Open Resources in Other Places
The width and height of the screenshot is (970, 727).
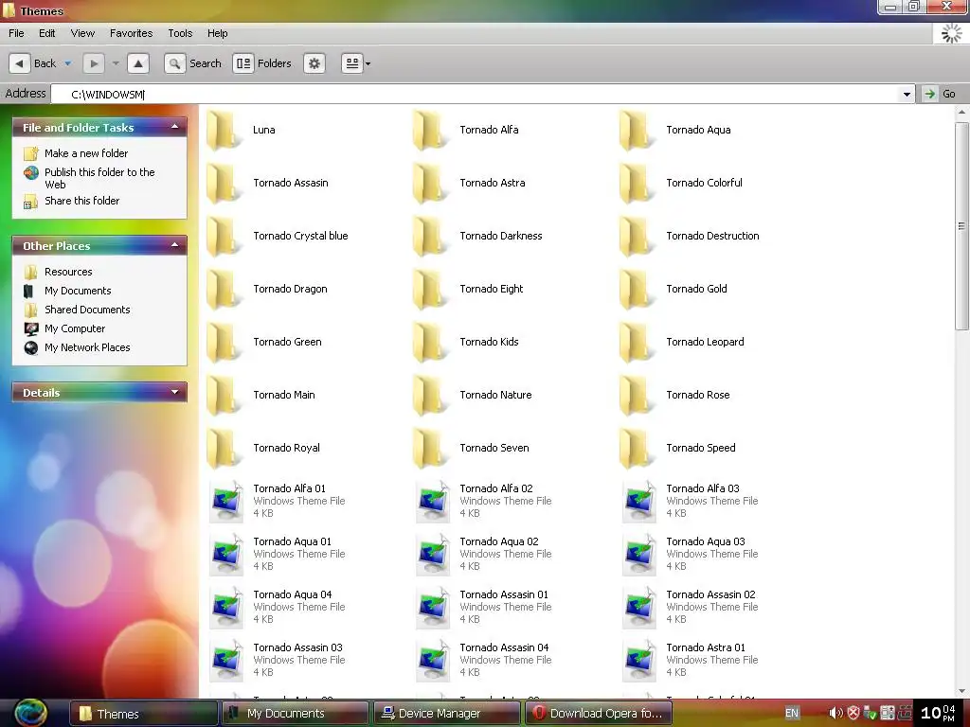point(68,272)
